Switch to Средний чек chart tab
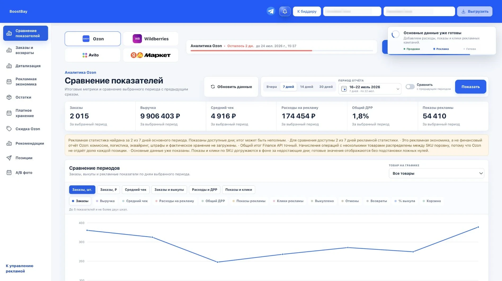 coord(136,190)
